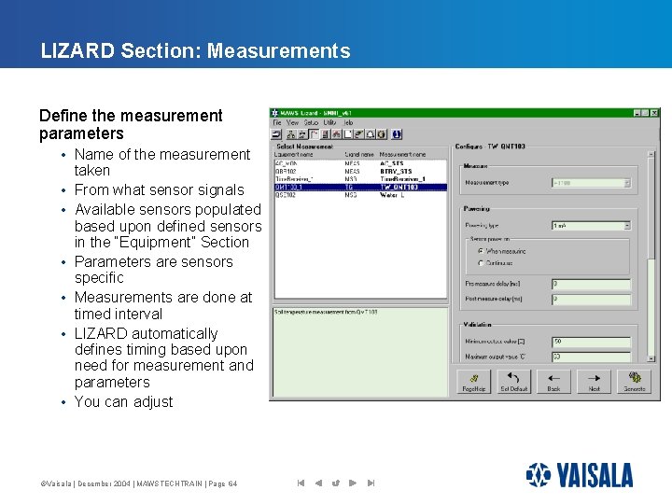Click the Signal name column header
Image resolution: width=672 pixels, height=504 pixels.
[x=359, y=154]
